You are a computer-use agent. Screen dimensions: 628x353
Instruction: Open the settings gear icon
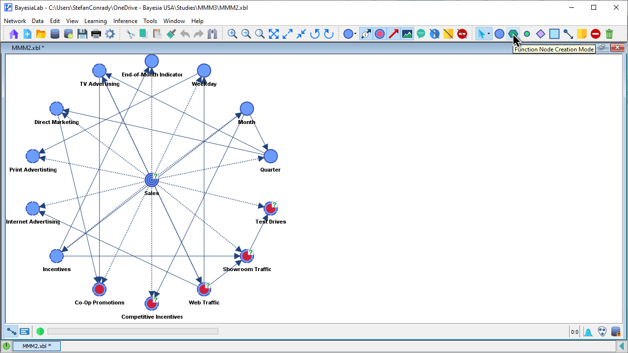110,34
